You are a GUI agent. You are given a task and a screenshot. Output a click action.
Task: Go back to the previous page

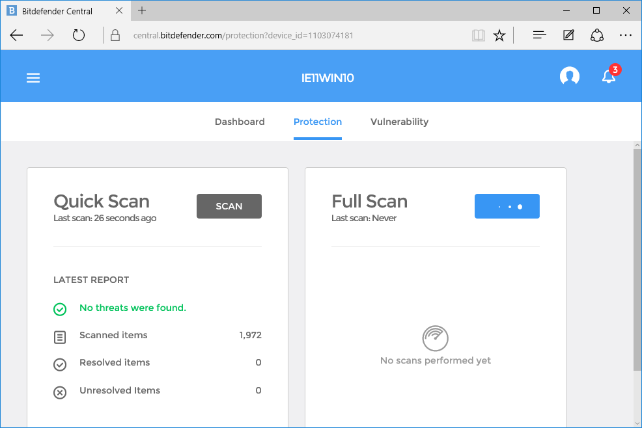17,35
